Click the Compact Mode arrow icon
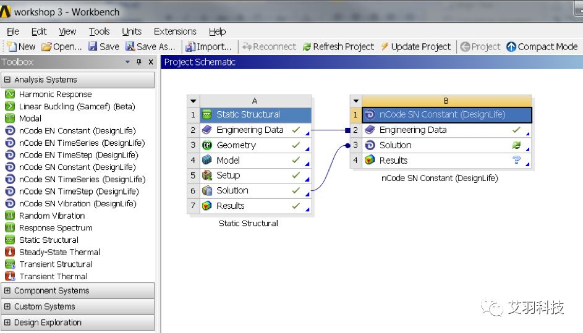 pos(511,46)
